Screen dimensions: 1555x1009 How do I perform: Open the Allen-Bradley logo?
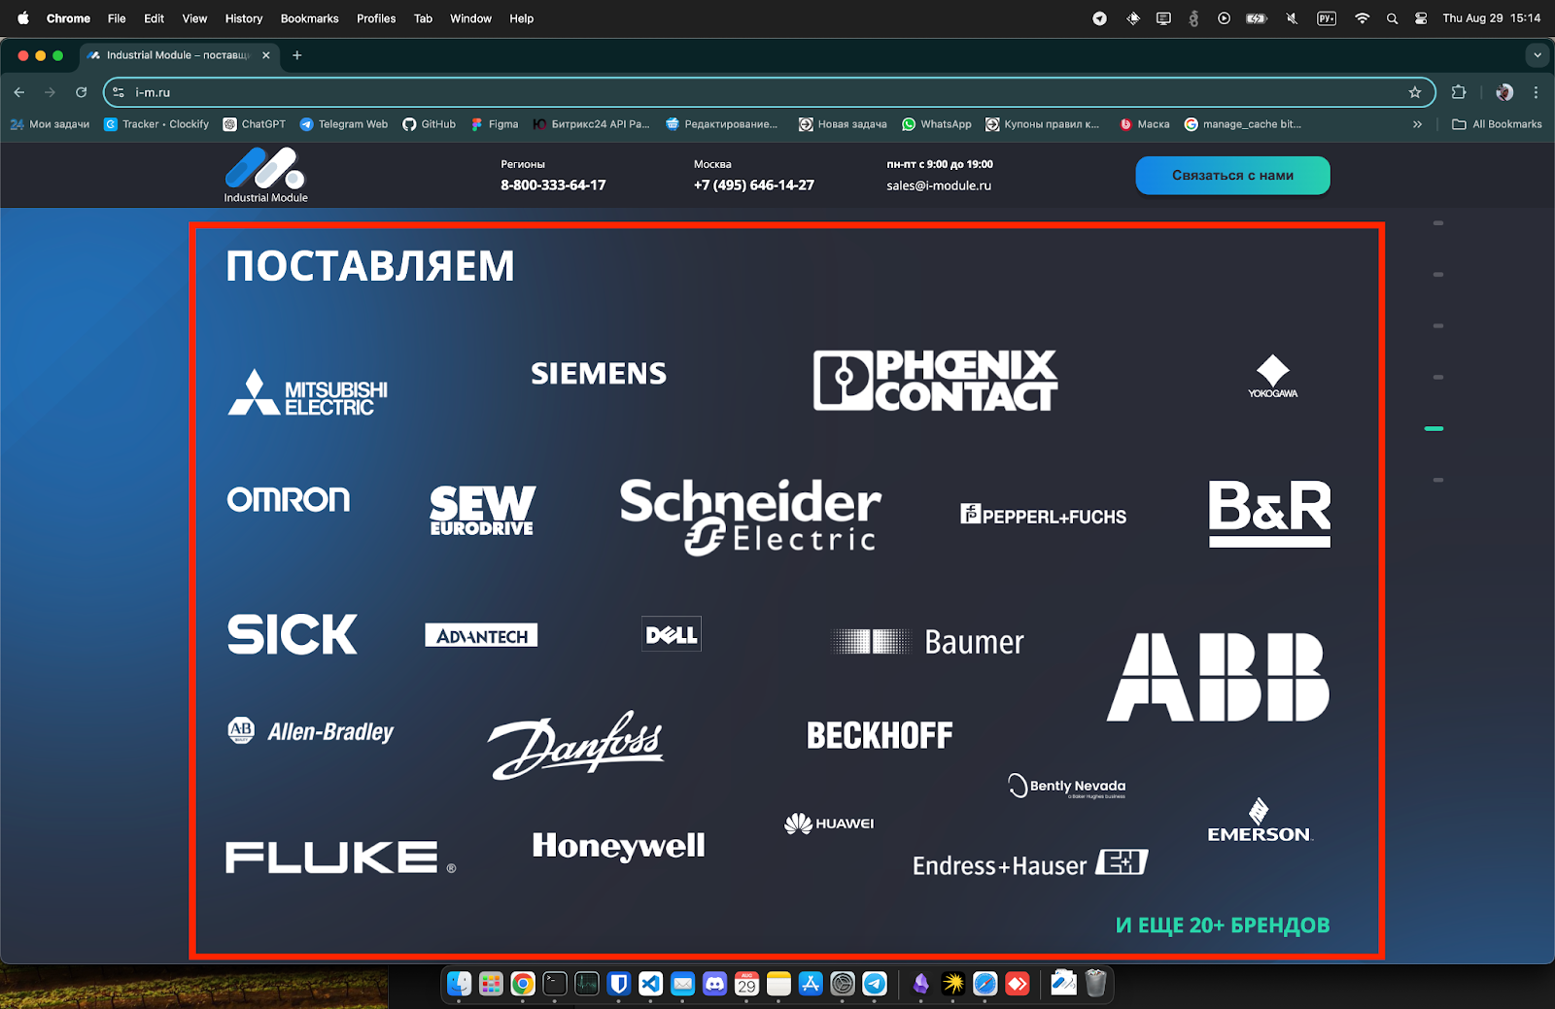[x=311, y=731]
